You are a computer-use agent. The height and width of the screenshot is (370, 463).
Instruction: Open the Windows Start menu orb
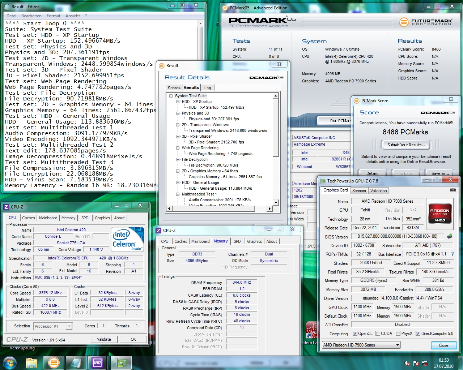(9, 362)
